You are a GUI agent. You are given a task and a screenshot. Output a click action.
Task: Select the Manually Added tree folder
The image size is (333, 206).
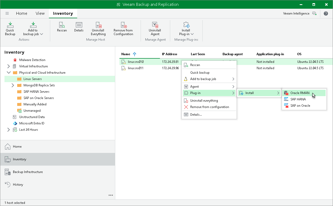point(35,104)
